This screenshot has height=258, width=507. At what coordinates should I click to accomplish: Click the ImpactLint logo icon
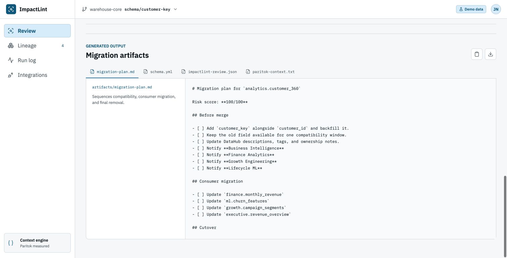point(11,9)
